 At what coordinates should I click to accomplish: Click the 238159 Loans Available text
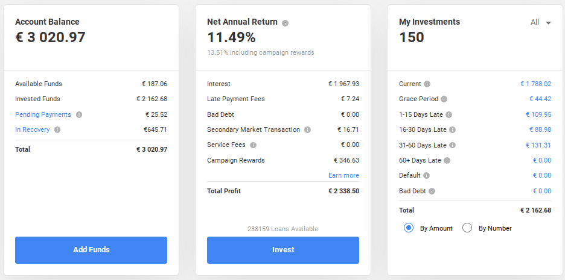[282, 229]
